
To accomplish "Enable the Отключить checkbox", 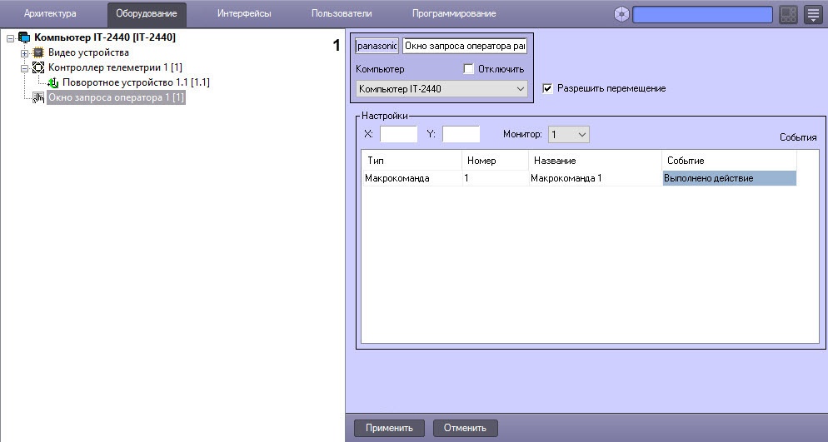I will [468, 69].
